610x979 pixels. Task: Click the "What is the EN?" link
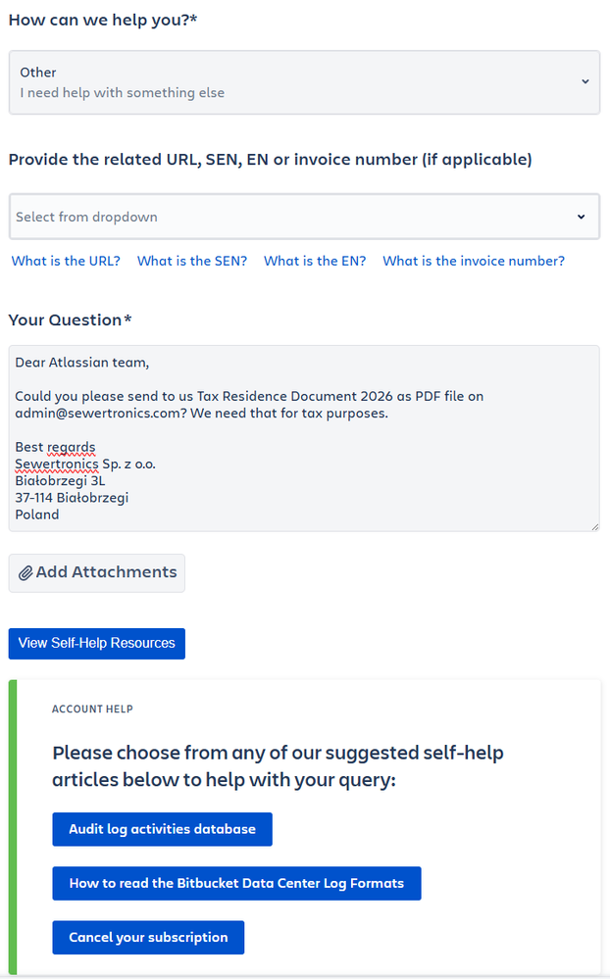tap(315, 261)
